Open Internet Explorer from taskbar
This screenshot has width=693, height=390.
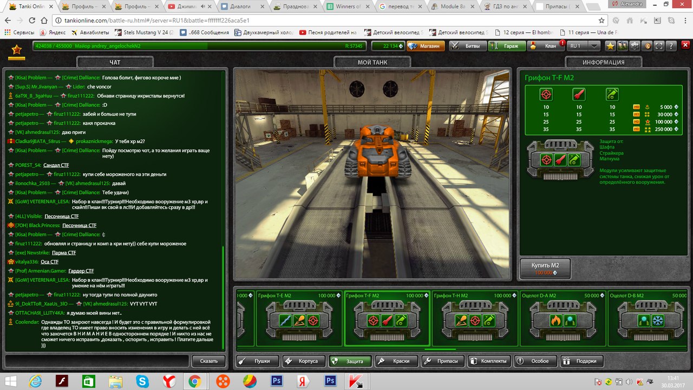coord(36,381)
